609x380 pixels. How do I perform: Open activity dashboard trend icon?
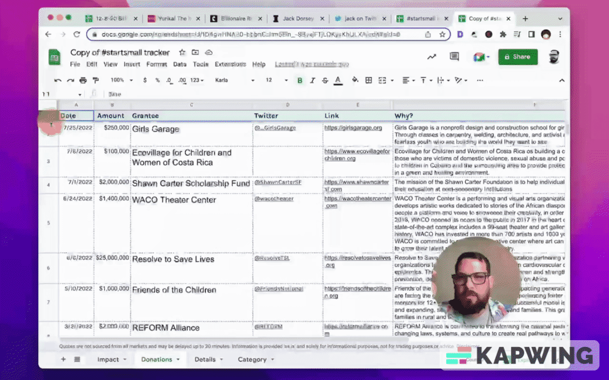pyautogui.click(x=432, y=57)
